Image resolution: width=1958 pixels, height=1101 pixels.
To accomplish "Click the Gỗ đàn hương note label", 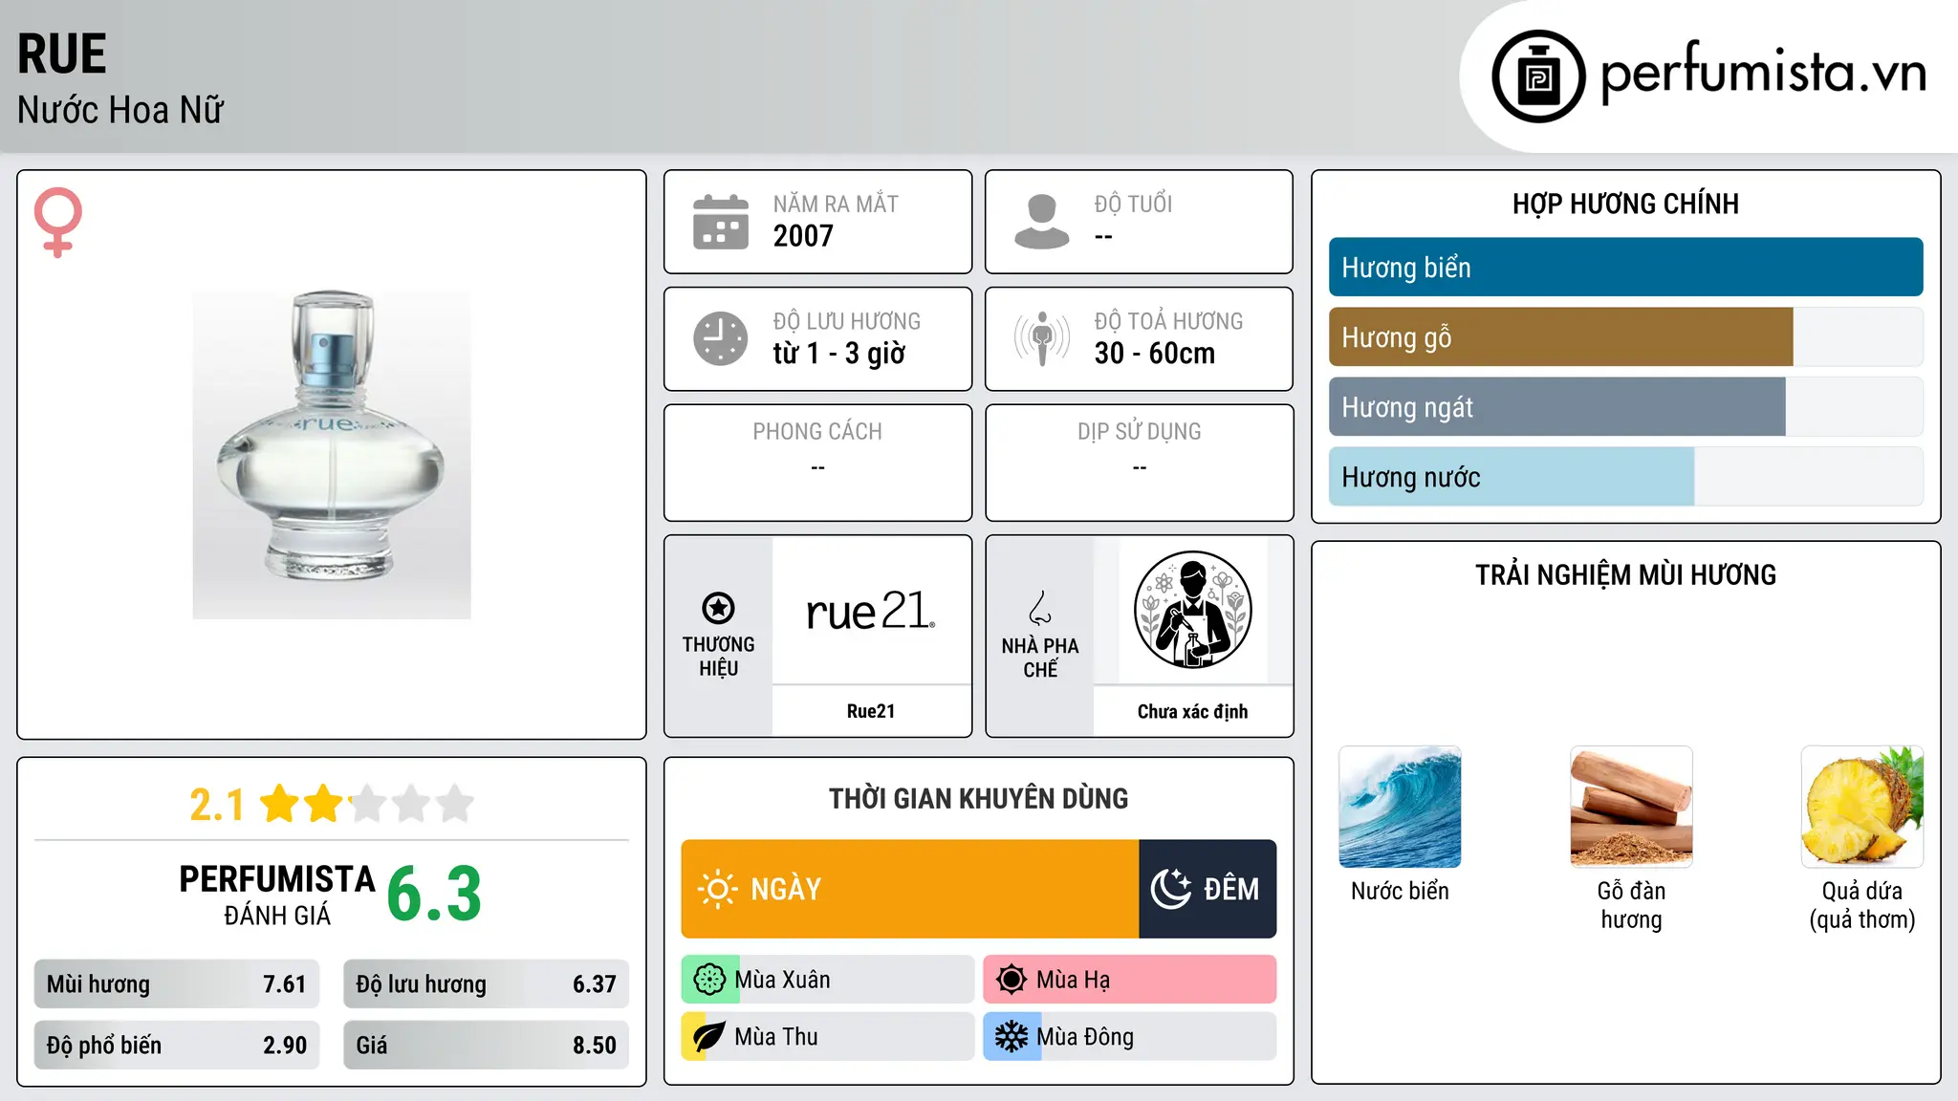I will pyautogui.click(x=1631, y=905).
